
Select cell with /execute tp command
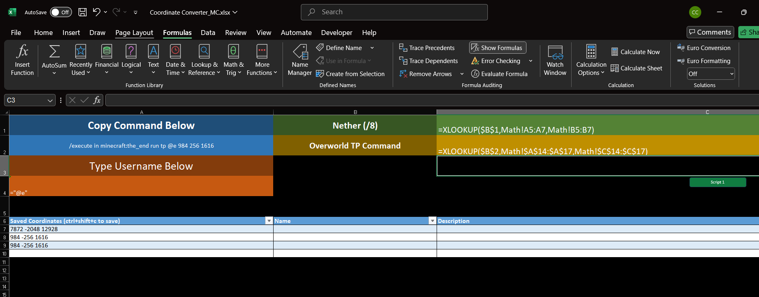pos(141,145)
